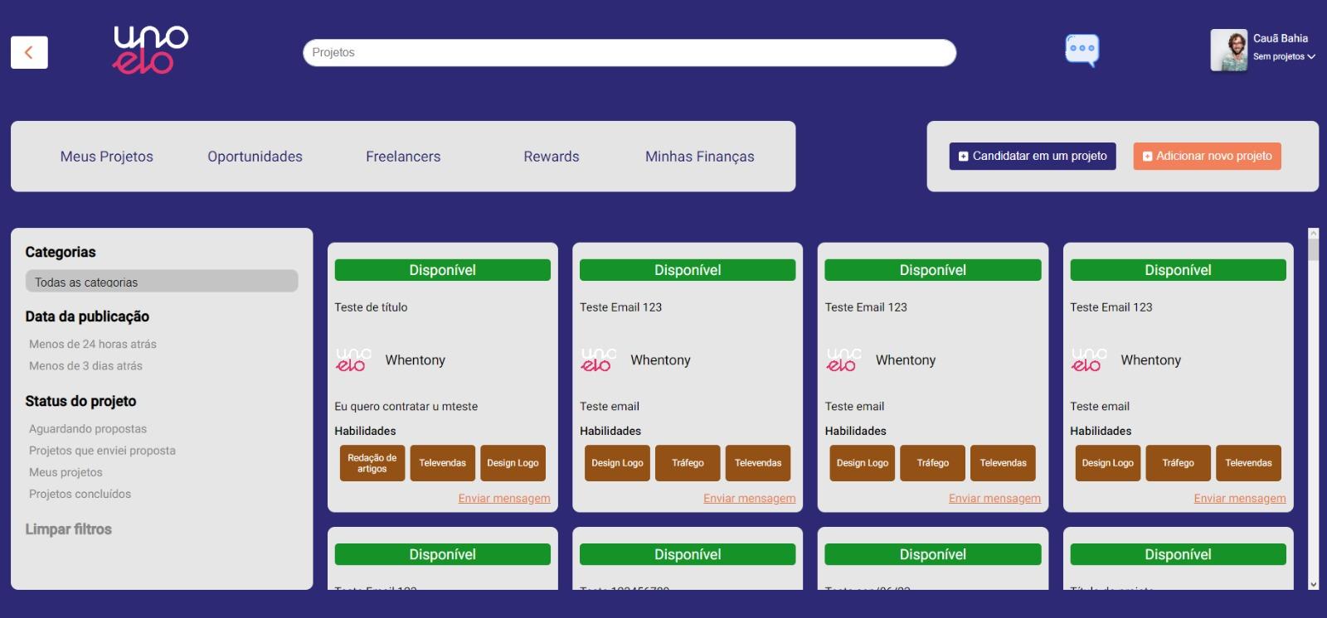Select Aguardando propostas status filter
This screenshot has height=618, width=1327.
click(88, 428)
